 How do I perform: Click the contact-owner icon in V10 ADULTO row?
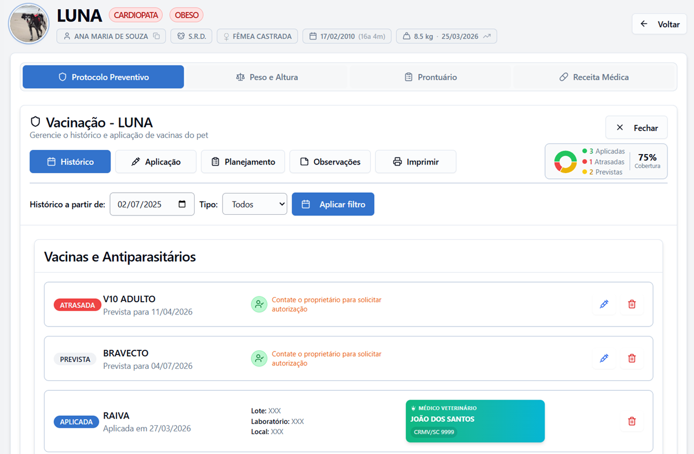pos(259,305)
